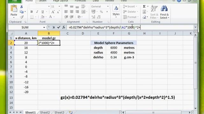Click the AutoSum sigma icon

pyautogui.click(x=144, y=6)
